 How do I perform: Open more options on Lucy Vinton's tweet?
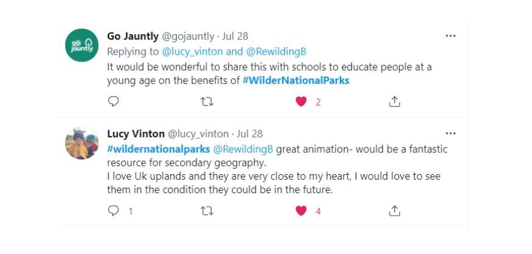coord(450,133)
